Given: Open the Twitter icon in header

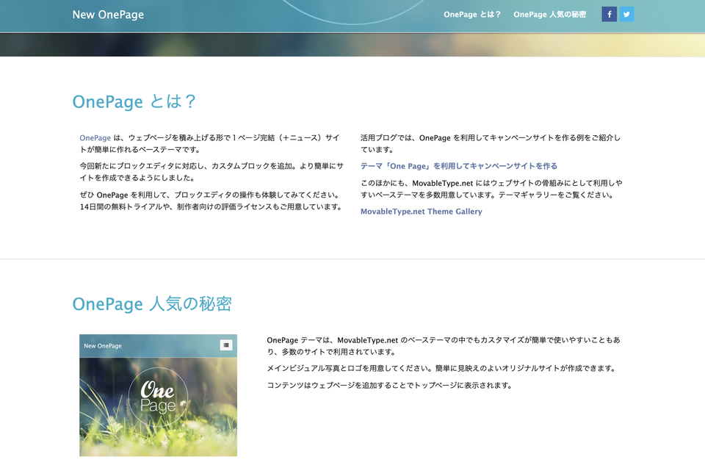Looking at the screenshot, I should (x=626, y=15).
